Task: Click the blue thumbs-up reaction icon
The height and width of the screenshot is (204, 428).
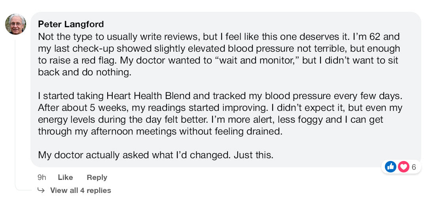Action: [x=390, y=167]
